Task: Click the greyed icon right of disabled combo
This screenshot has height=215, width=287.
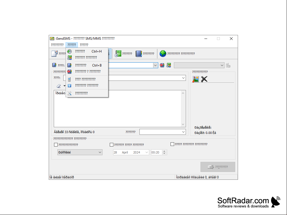Action: pyautogui.click(x=228, y=65)
